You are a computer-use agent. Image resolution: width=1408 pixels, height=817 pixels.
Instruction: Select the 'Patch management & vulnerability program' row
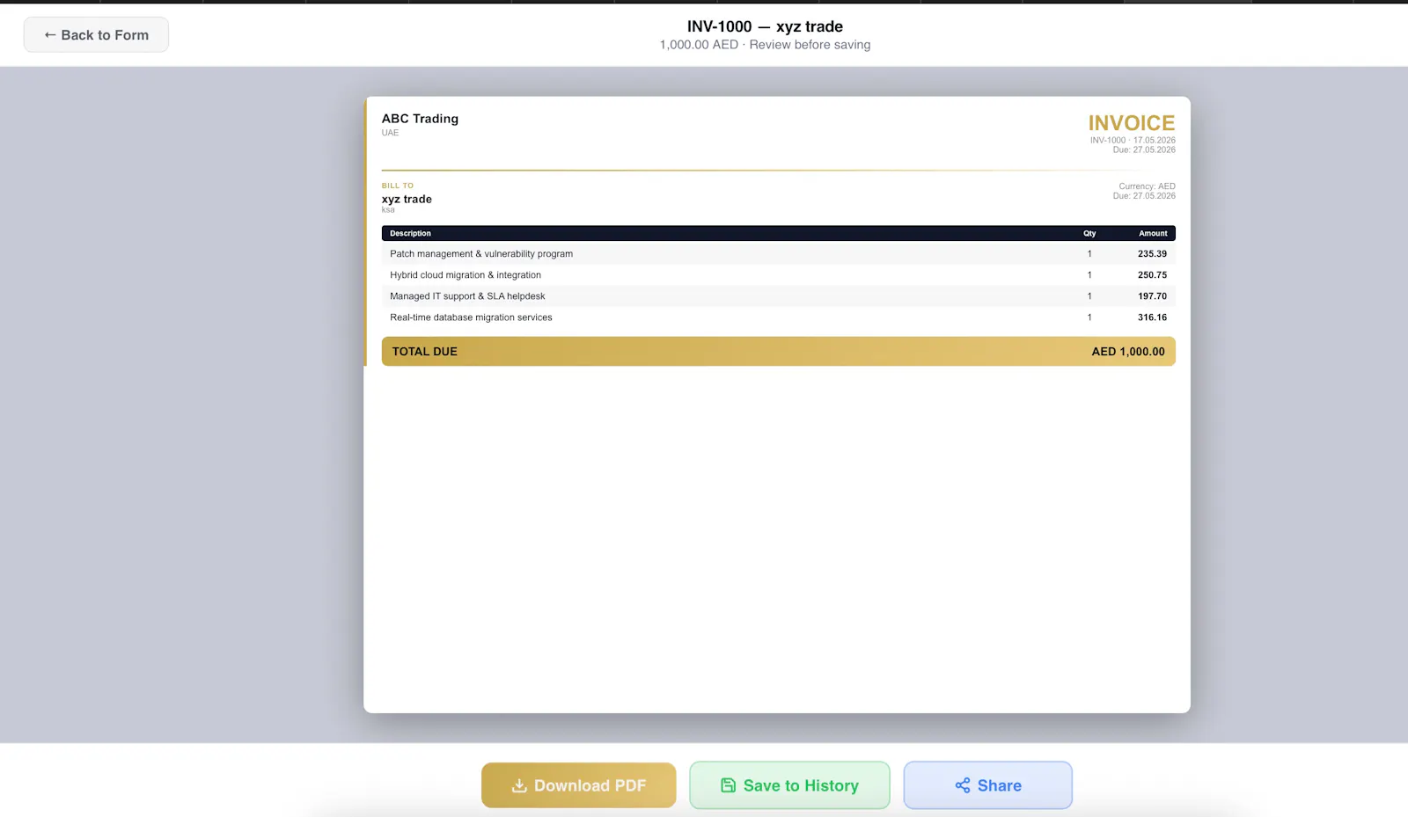tap(778, 253)
